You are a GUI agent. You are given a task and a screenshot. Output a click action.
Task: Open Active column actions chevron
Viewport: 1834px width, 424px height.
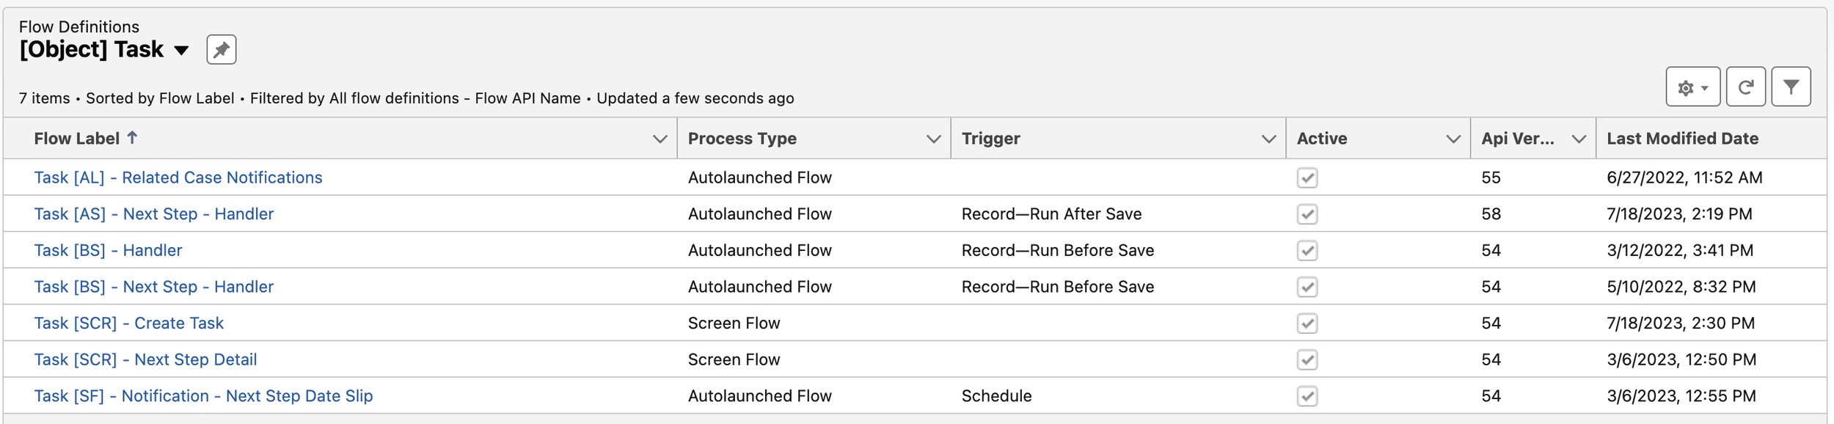[x=1453, y=139]
